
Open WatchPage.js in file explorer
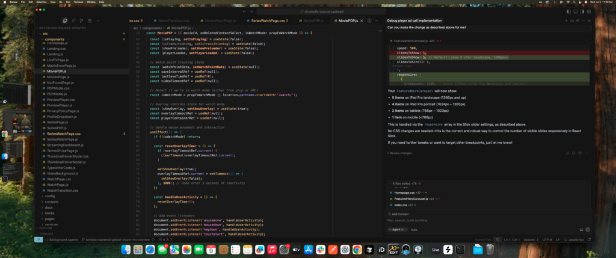click(x=57, y=185)
